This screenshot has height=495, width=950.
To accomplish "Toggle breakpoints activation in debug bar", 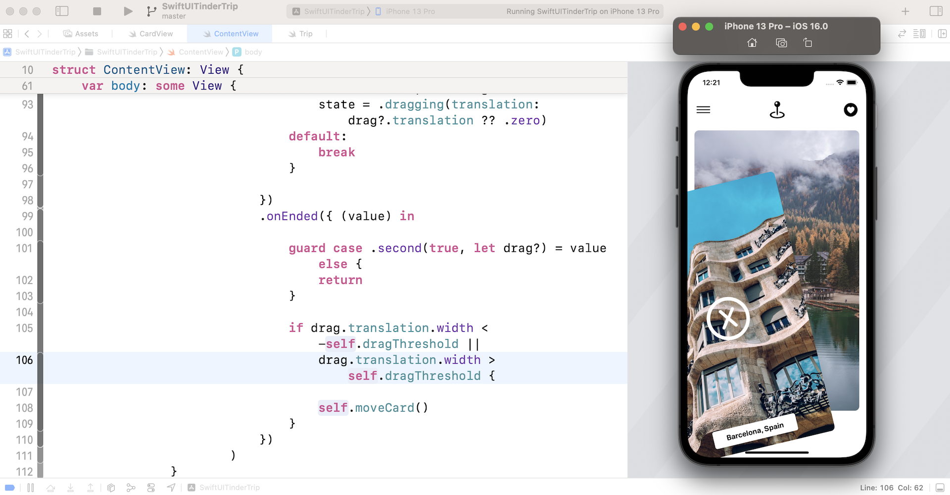I will [x=9, y=488].
